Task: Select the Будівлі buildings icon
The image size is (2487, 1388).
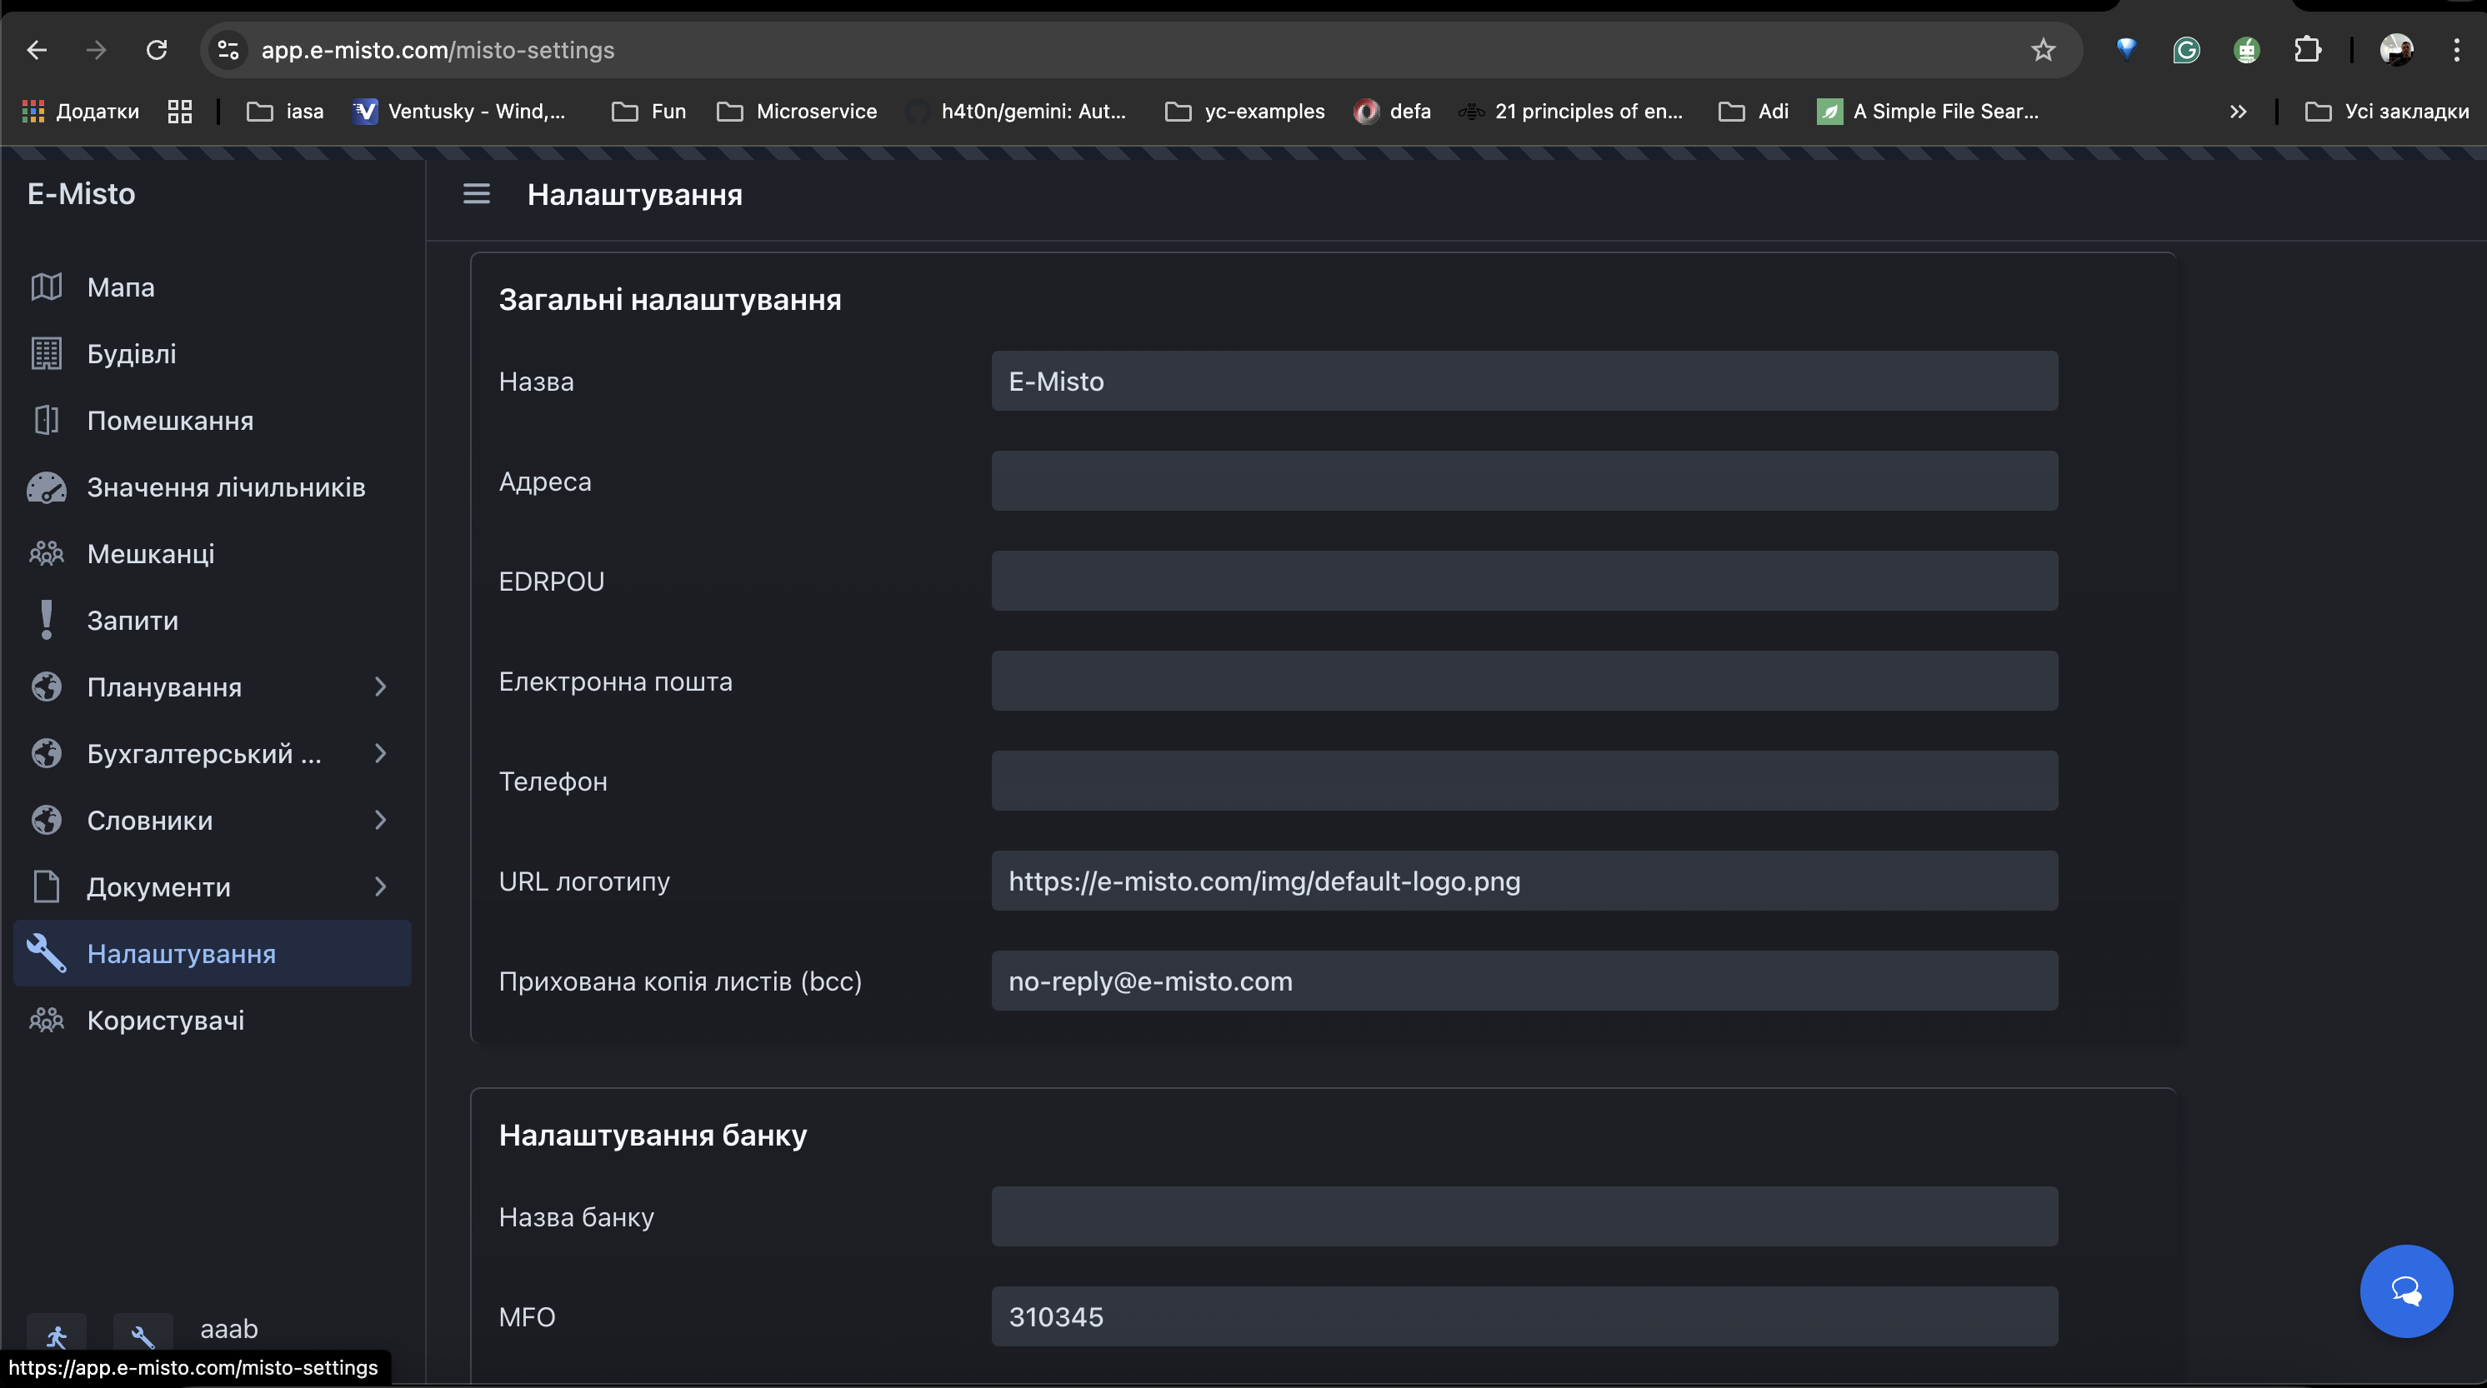Action: pos(48,353)
